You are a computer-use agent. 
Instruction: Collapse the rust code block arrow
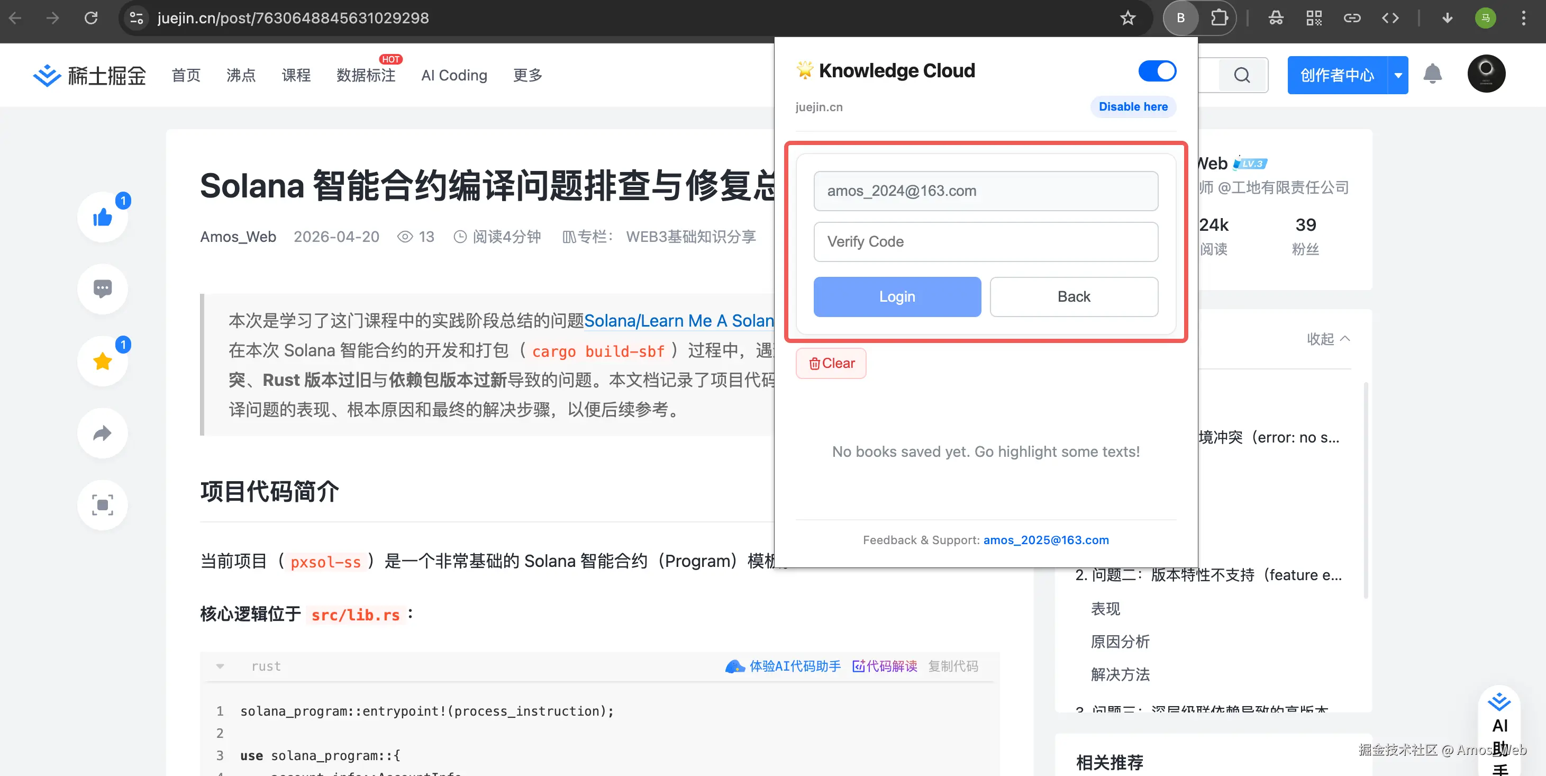pyautogui.click(x=220, y=666)
